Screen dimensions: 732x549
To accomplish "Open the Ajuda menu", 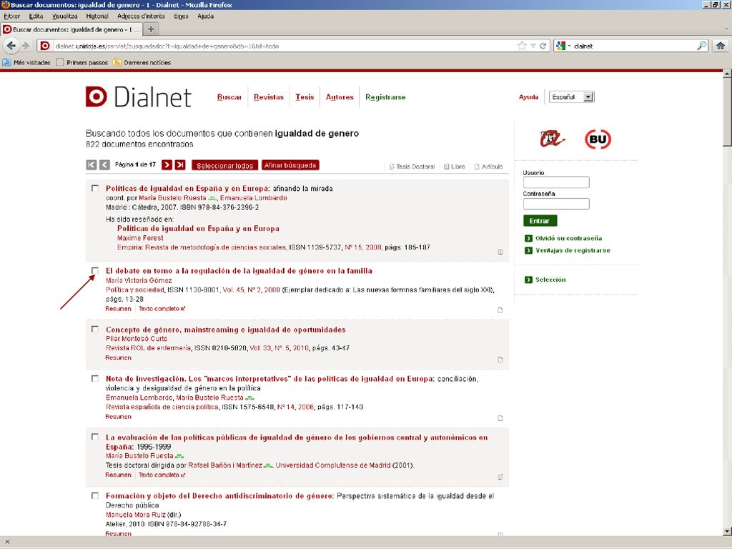I will pos(205,16).
